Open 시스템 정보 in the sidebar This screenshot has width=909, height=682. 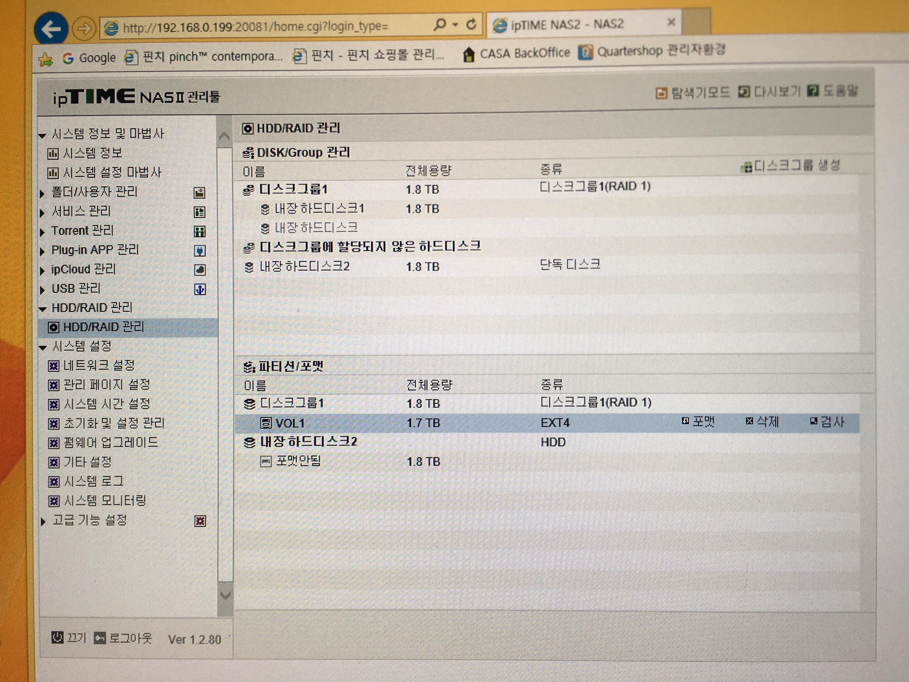tap(85, 153)
